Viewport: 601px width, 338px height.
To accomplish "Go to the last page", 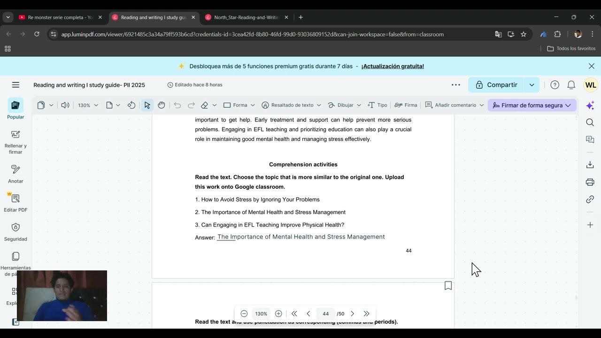I will pyautogui.click(x=367, y=314).
